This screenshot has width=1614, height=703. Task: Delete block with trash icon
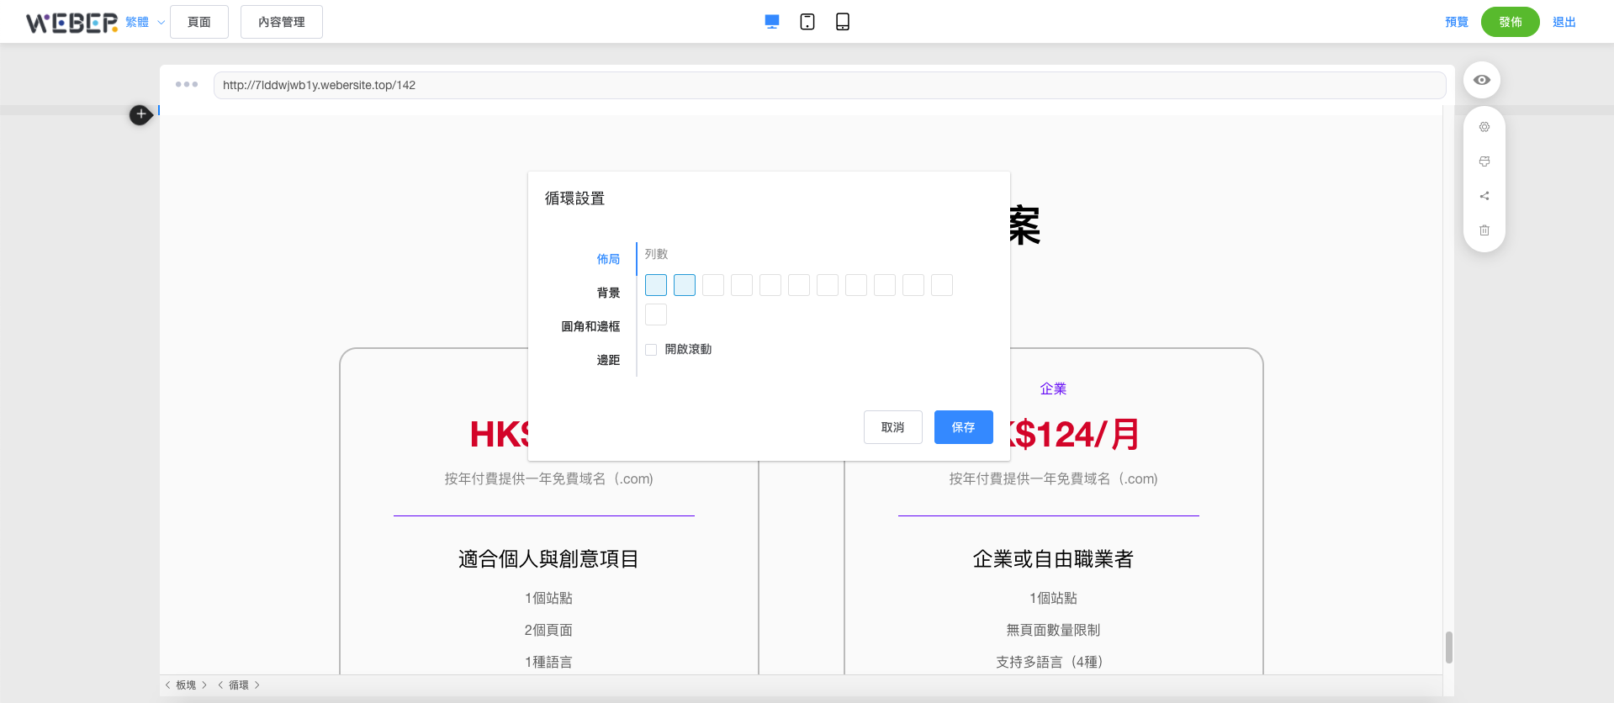tap(1484, 230)
